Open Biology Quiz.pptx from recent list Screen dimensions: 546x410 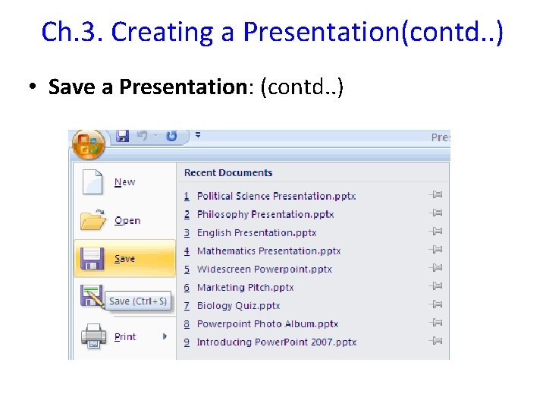click(239, 306)
